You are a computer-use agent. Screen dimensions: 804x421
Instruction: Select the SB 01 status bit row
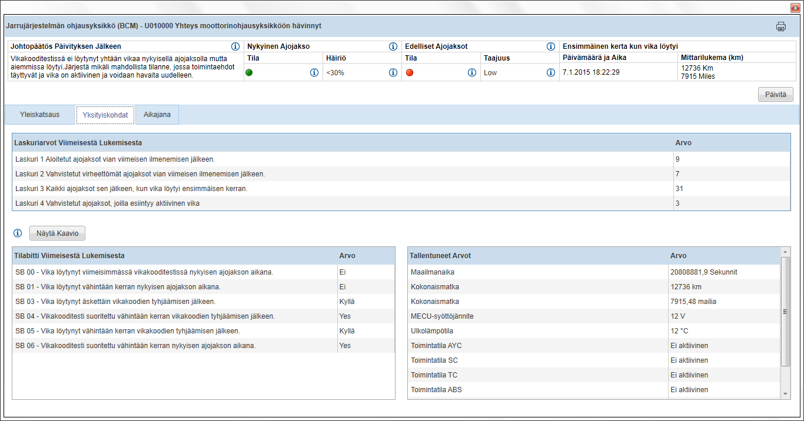204,287
